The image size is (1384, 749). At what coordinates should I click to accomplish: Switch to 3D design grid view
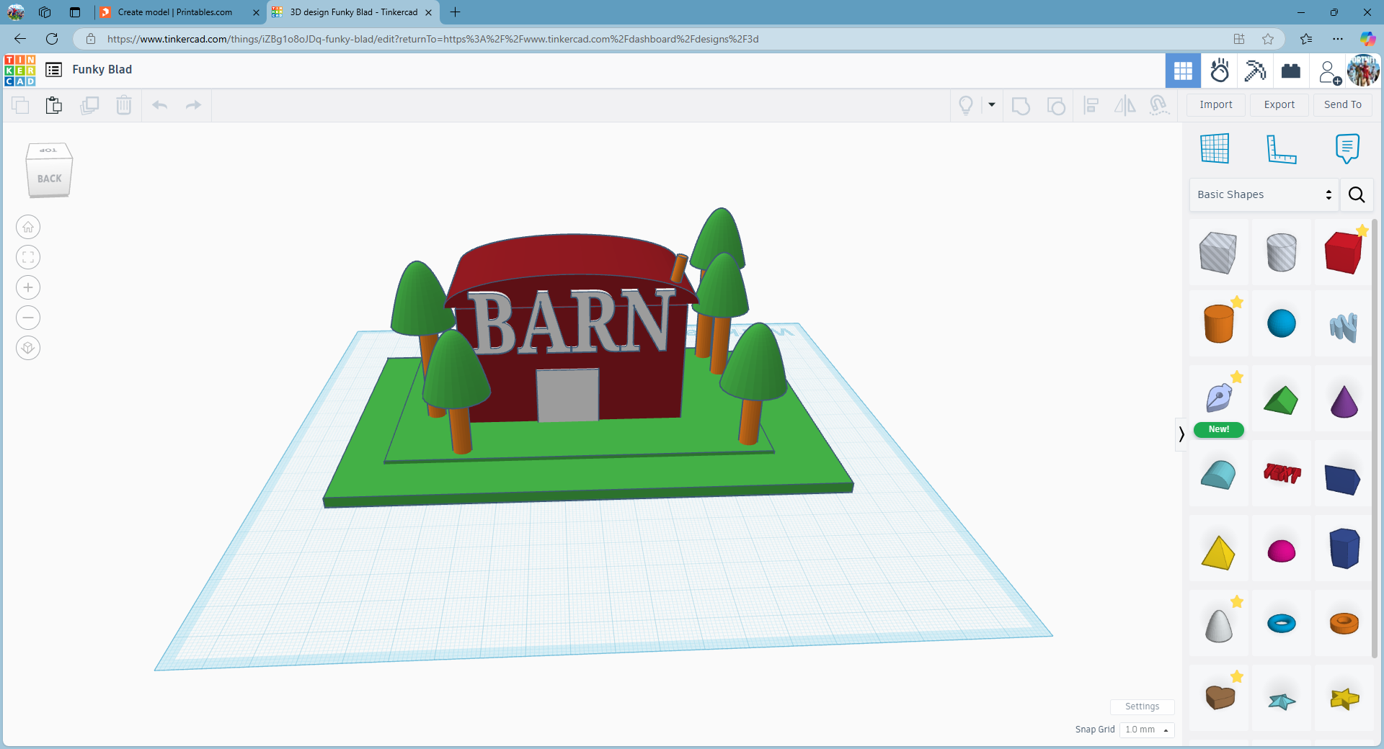tap(1183, 71)
